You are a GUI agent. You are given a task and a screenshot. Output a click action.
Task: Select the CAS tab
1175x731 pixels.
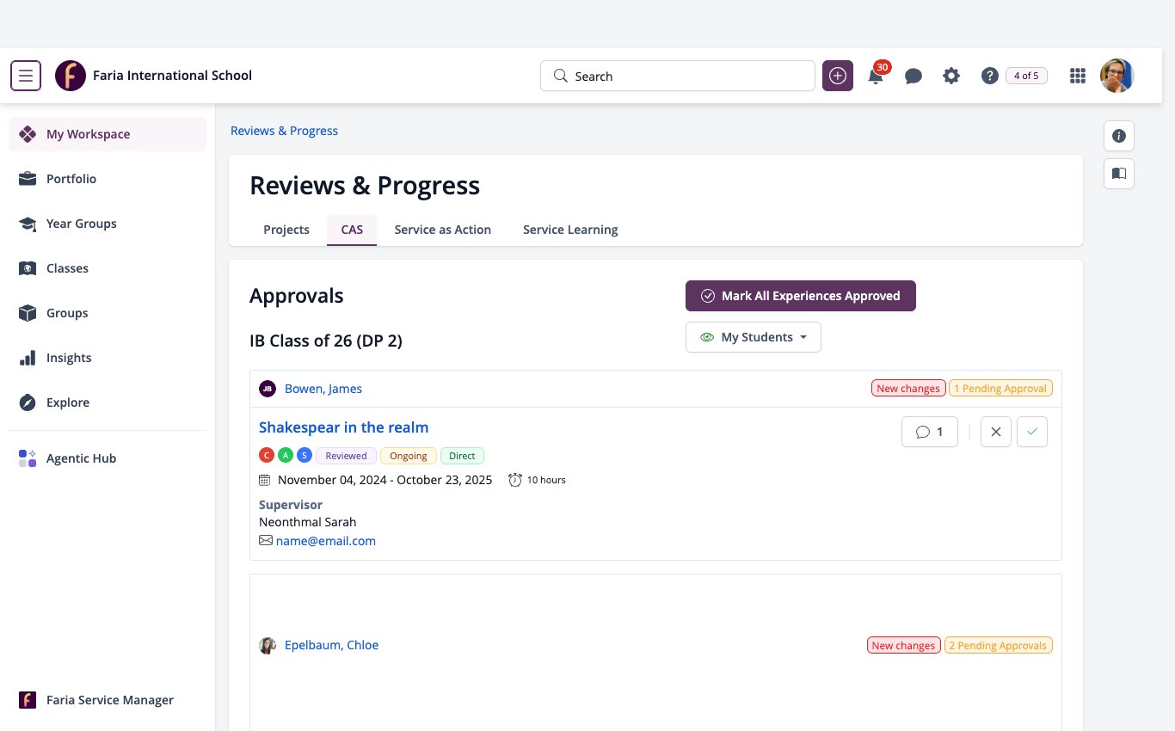coord(352,230)
